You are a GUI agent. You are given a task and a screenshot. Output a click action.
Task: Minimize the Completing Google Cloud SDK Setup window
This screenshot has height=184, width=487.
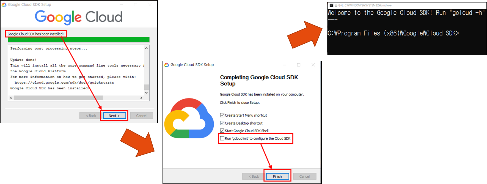(x=284, y=65)
